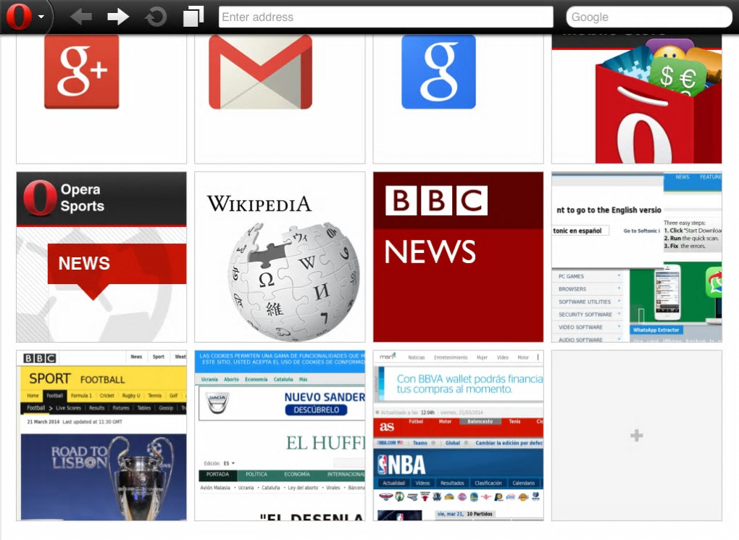Open the BBC Sport Football thumbnail
739x540 pixels.
101,436
